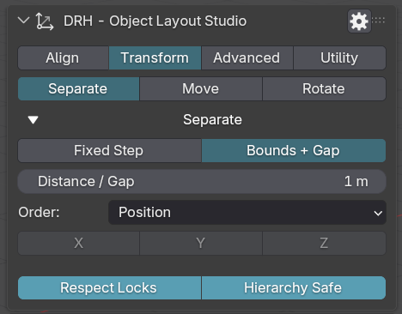The image size is (402, 314).
Task: Toggle the Respect Locks option
Action: [x=109, y=287]
